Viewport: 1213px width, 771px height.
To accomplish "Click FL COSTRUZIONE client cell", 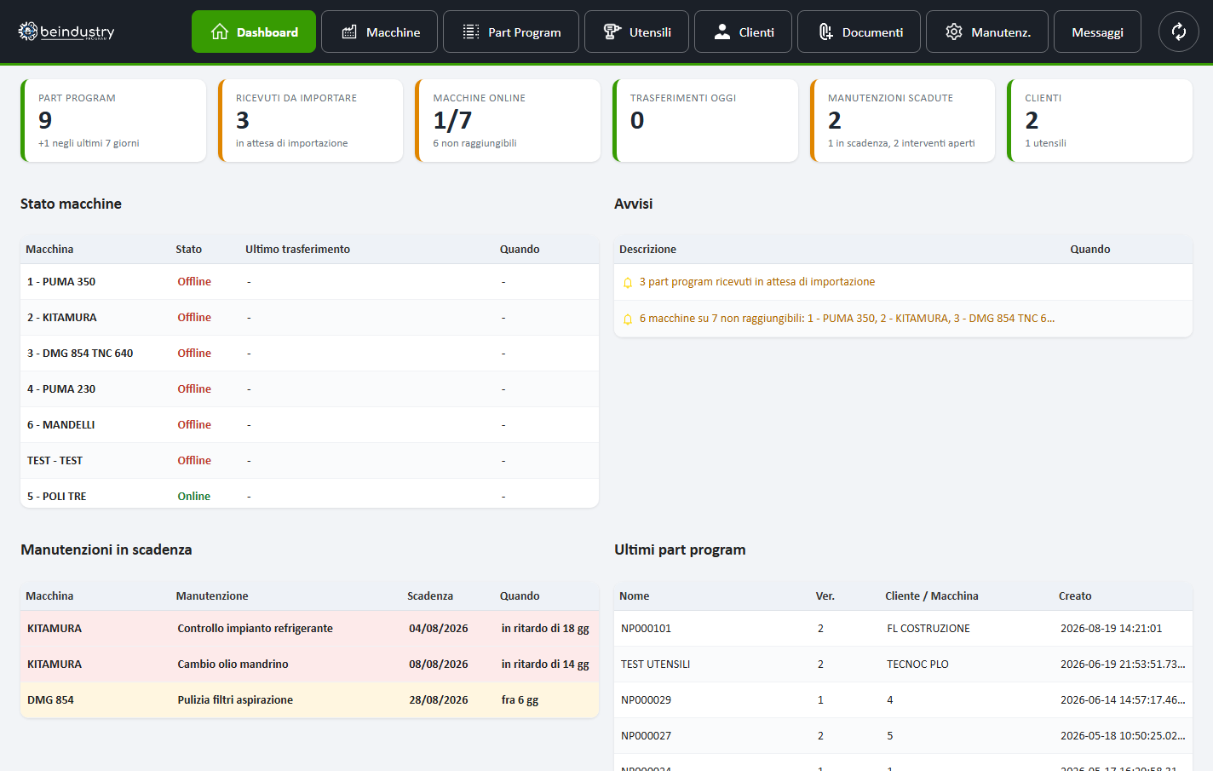I will click(928, 628).
